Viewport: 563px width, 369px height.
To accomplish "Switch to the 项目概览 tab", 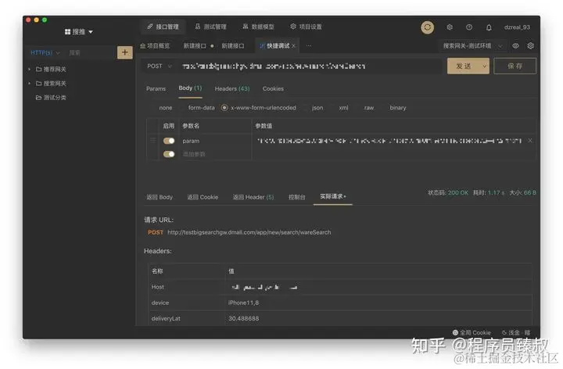I will tap(155, 45).
